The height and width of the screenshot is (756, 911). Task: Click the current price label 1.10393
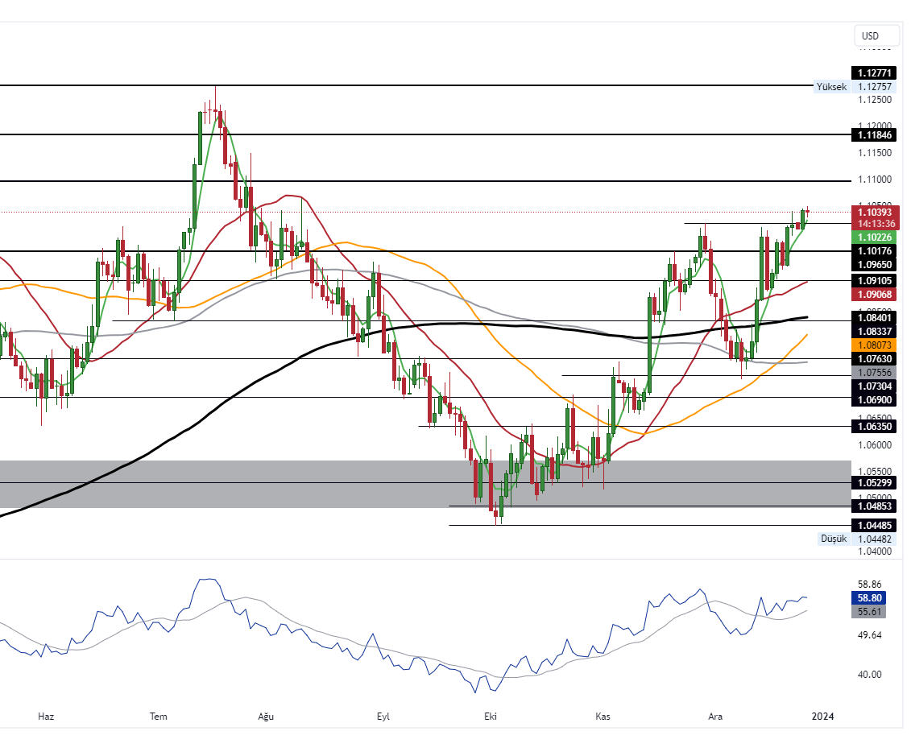click(x=872, y=213)
